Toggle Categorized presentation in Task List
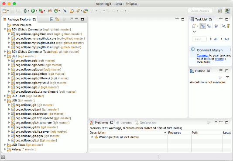This screenshot has width=233, height=161. pyautogui.click(x=203, y=26)
